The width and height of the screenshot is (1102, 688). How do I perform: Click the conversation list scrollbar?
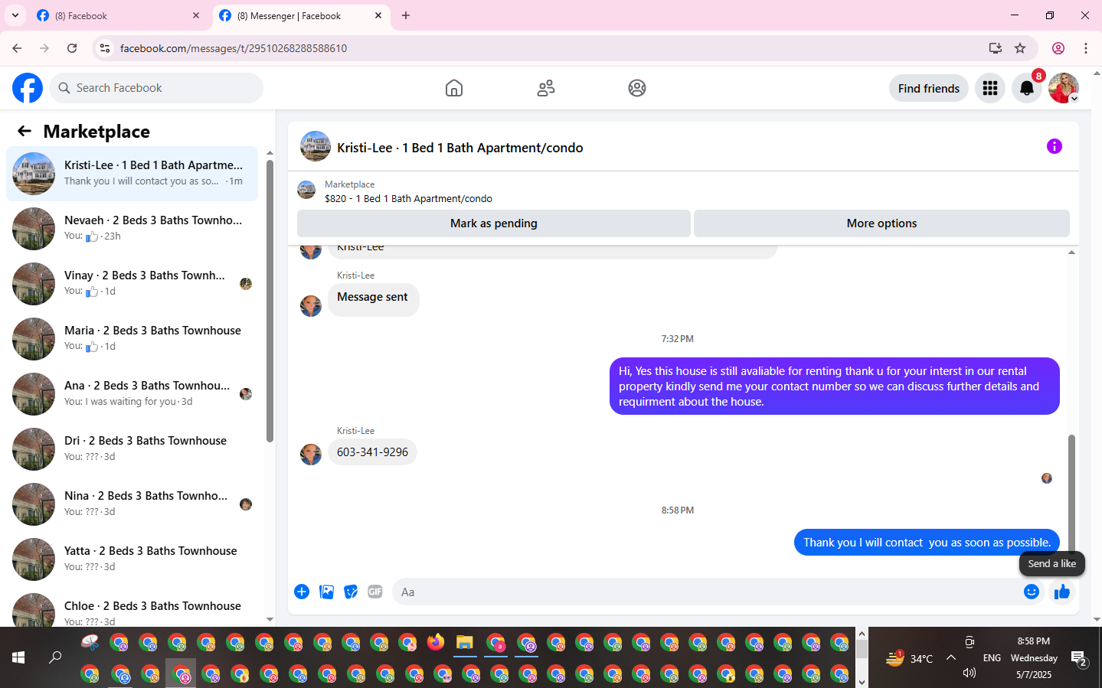point(270,301)
